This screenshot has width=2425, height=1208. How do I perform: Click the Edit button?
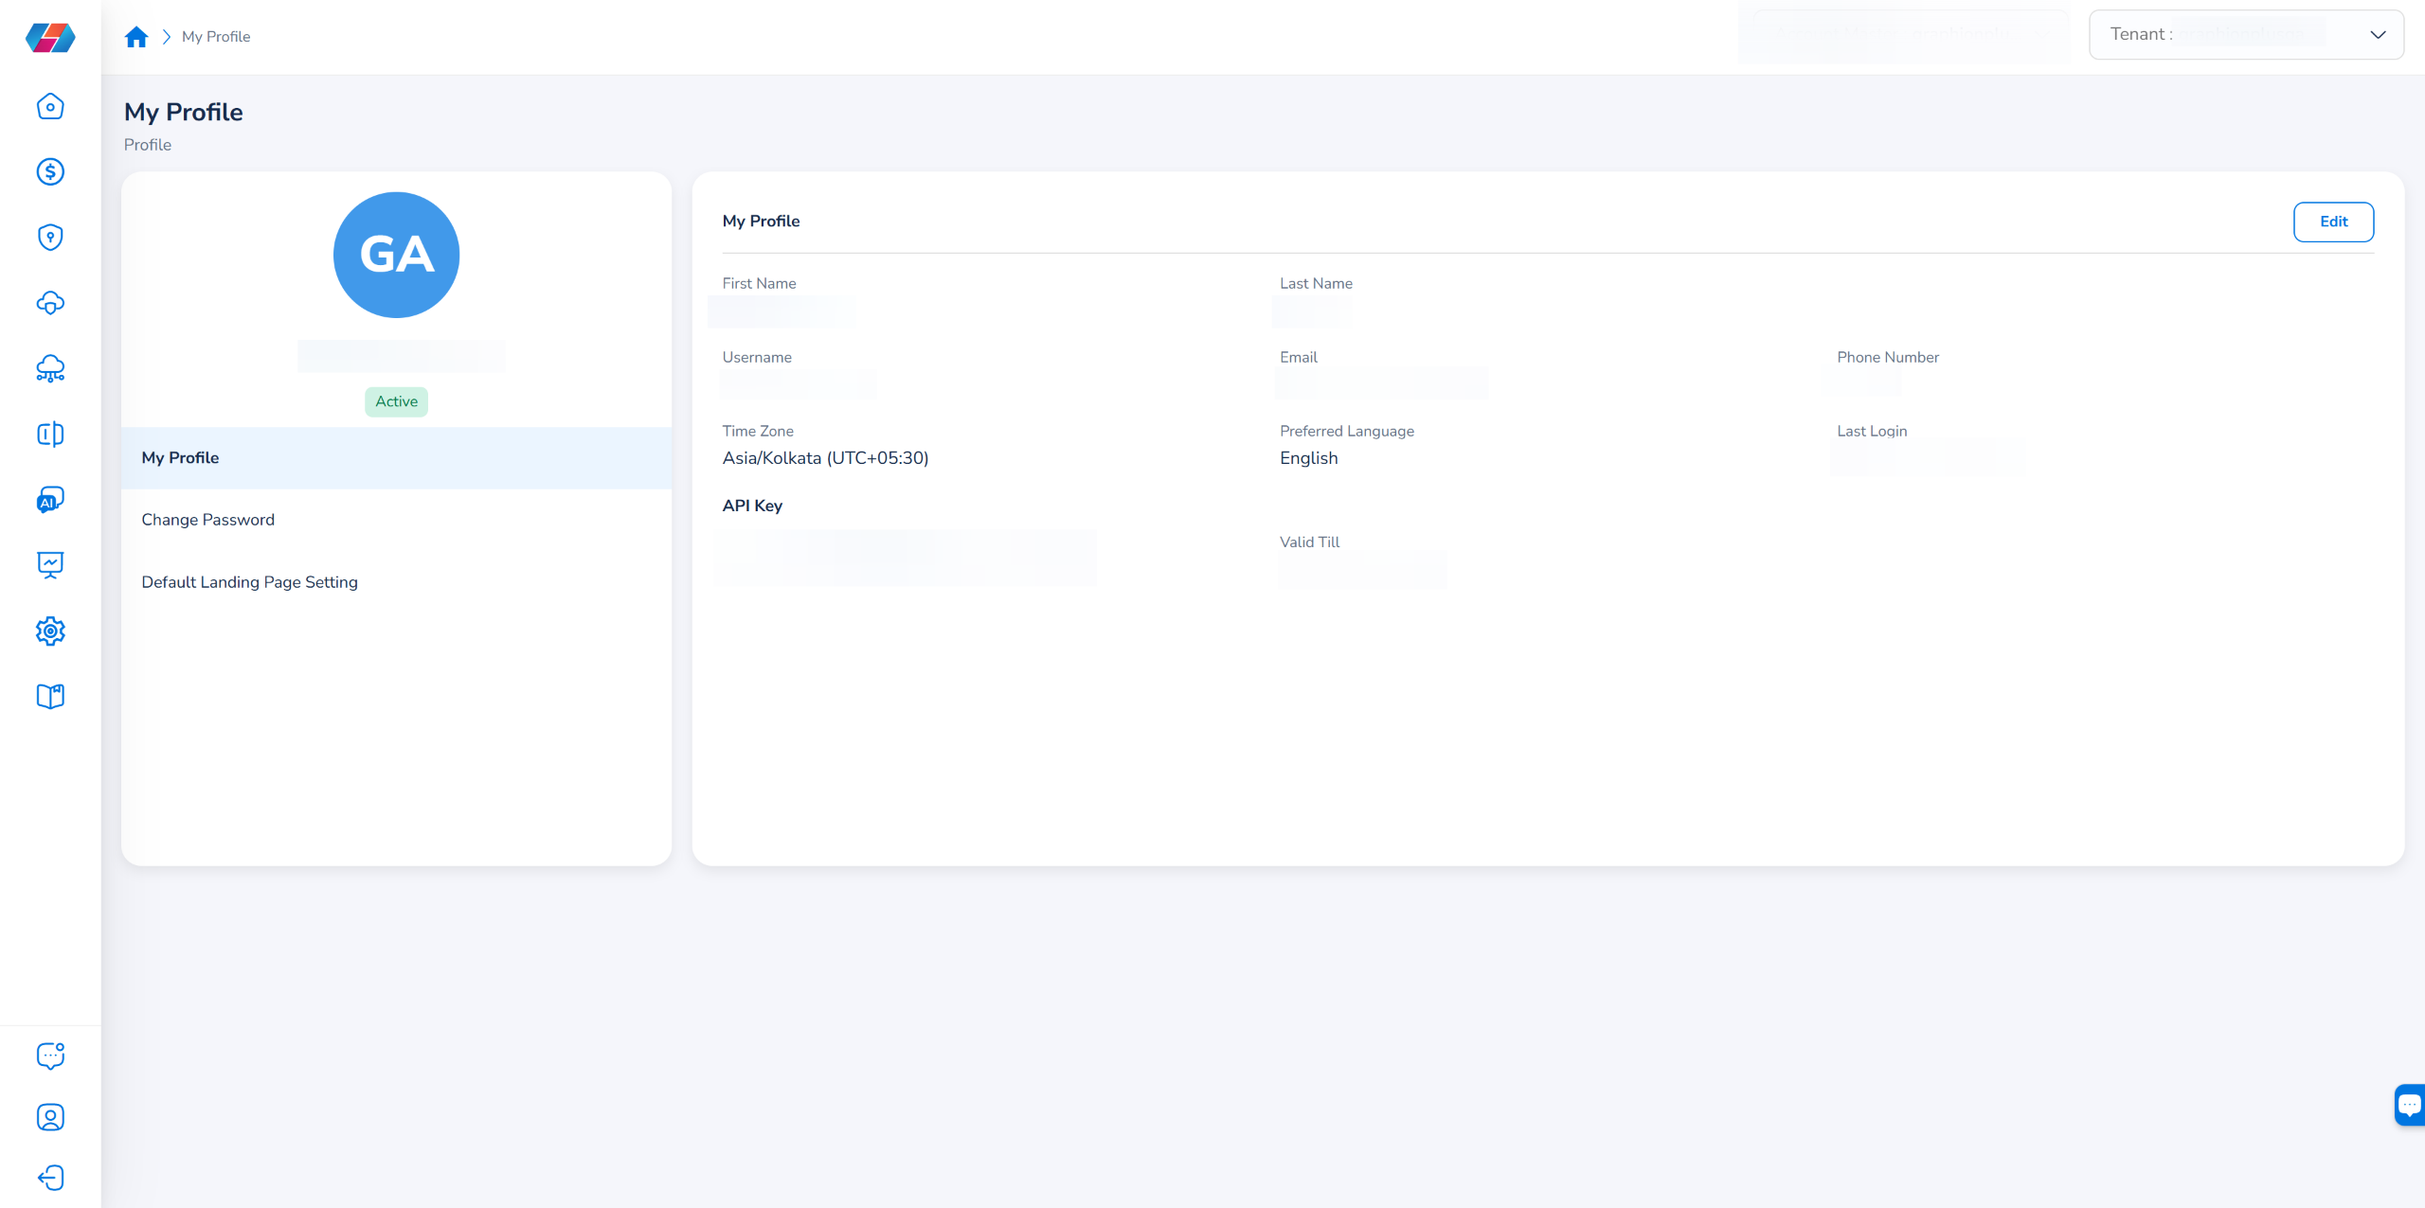tap(2332, 222)
